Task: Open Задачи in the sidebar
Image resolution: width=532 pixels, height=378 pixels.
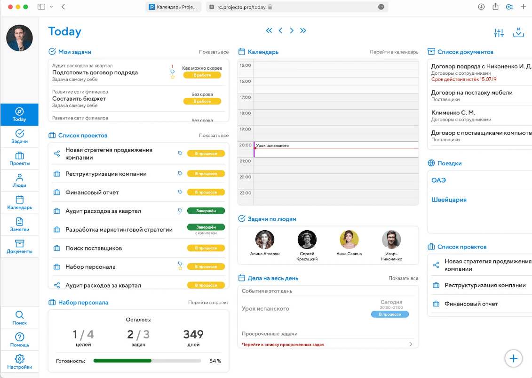Action: coord(19,137)
